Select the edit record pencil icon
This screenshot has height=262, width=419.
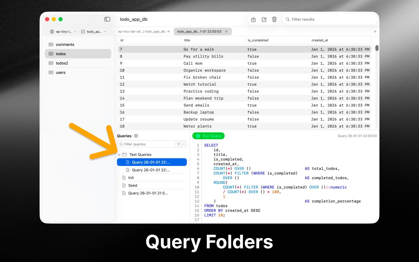coord(264,19)
